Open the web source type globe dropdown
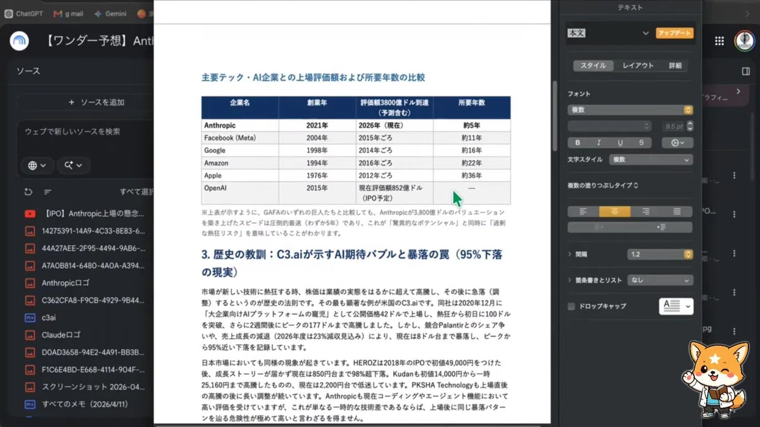Viewport: 760px width, 427px height. pyautogui.click(x=37, y=165)
